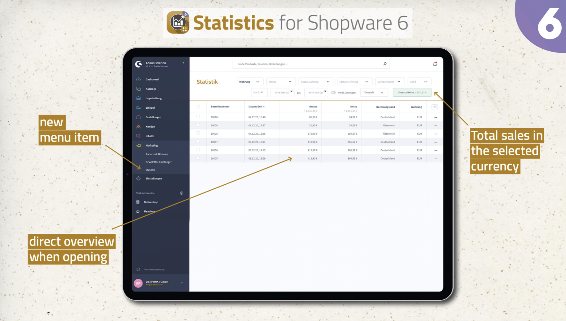Sort by Bestellnummer column header
The height and width of the screenshot is (321, 566).
[x=220, y=106]
